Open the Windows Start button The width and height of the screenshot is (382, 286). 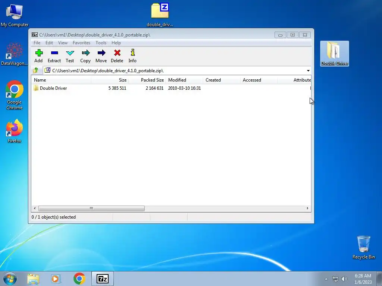tap(10, 279)
